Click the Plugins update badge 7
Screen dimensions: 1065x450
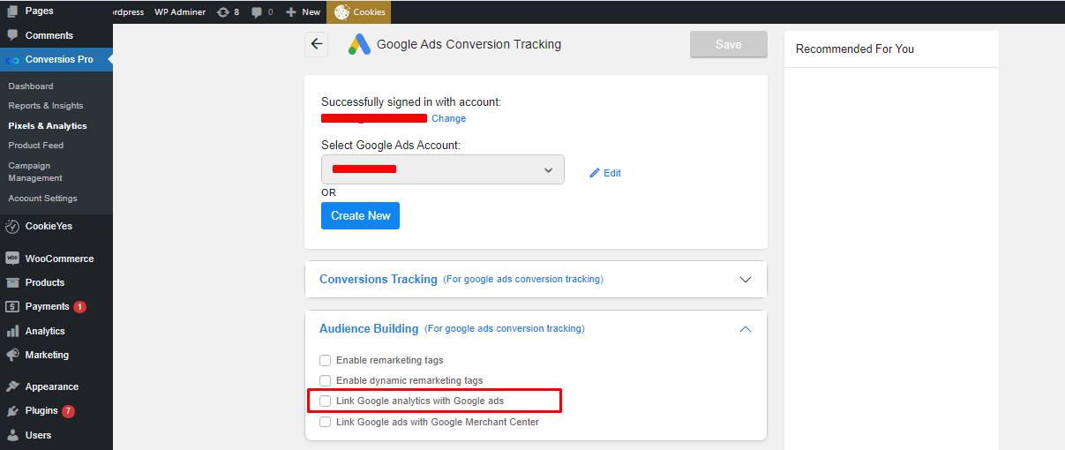(68, 411)
